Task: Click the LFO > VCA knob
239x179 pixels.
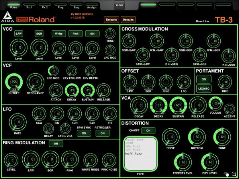Action: tap(65, 129)
